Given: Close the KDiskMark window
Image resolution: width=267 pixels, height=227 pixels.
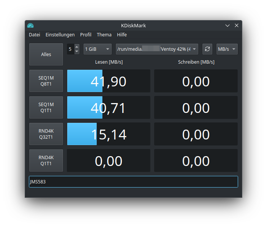Looking at the screenshot, I should [237, 25].
